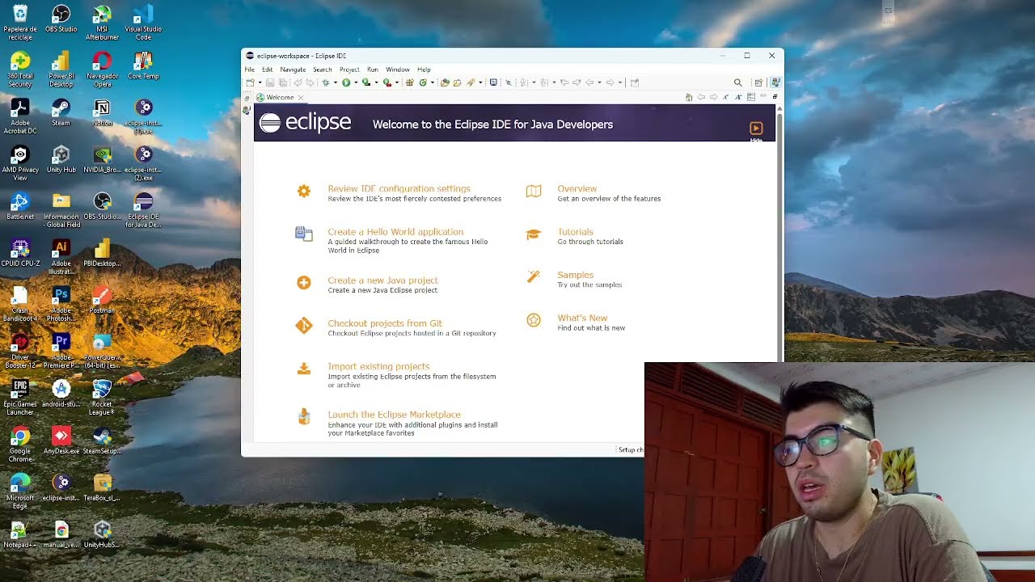
Task: Click the Eclipse IDE for Java desktop shortcut
Action: click(x=143, y=209)
